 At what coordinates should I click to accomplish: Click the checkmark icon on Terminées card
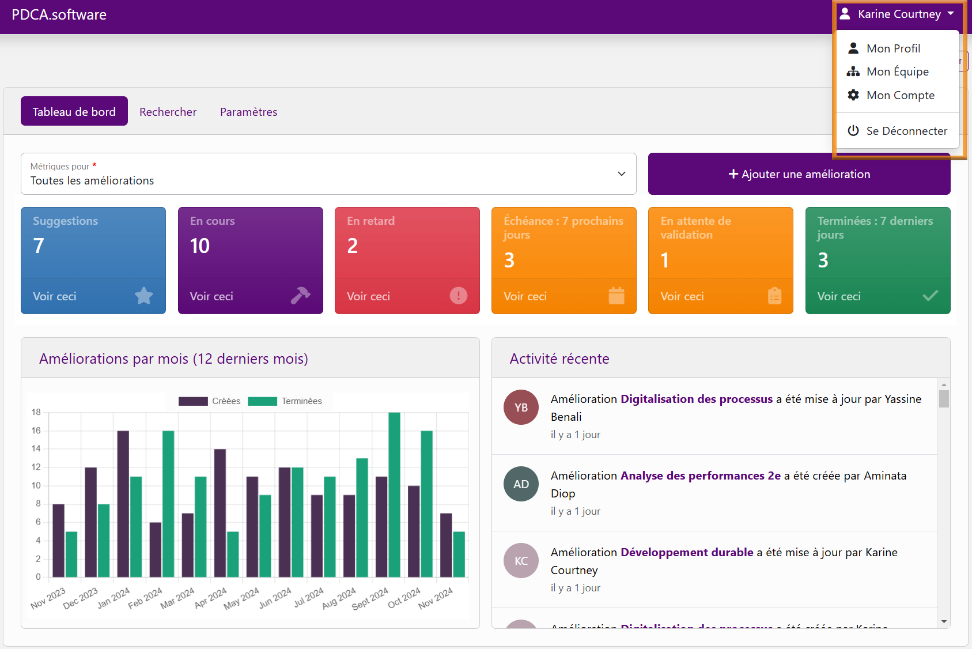931,296
